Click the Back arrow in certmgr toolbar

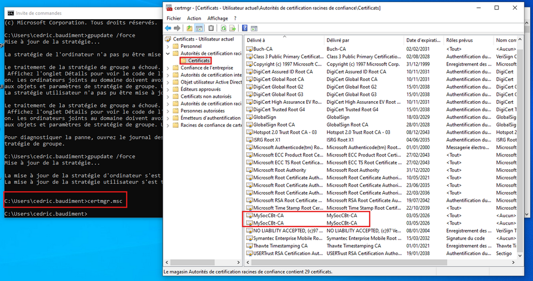click(168, 28)
